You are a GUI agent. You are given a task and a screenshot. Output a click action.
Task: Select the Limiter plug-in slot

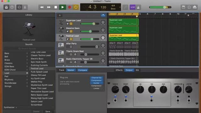coord(96,89)
